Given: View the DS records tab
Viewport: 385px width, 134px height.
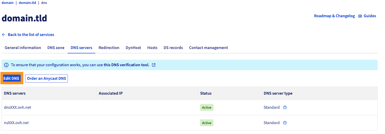Looking at the screenshot, I should click(x=173, y=48).
